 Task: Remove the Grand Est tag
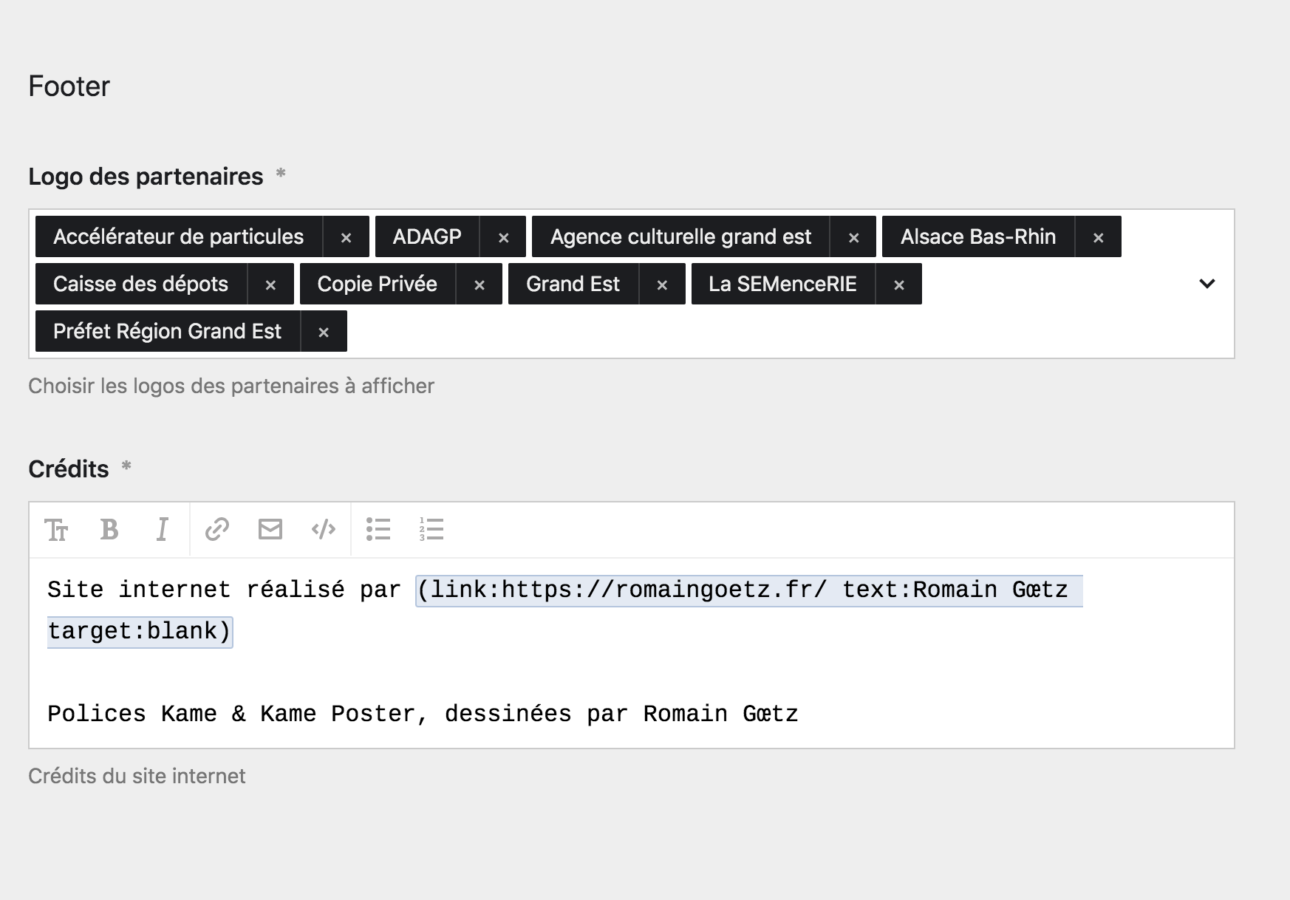click(661, 284)
